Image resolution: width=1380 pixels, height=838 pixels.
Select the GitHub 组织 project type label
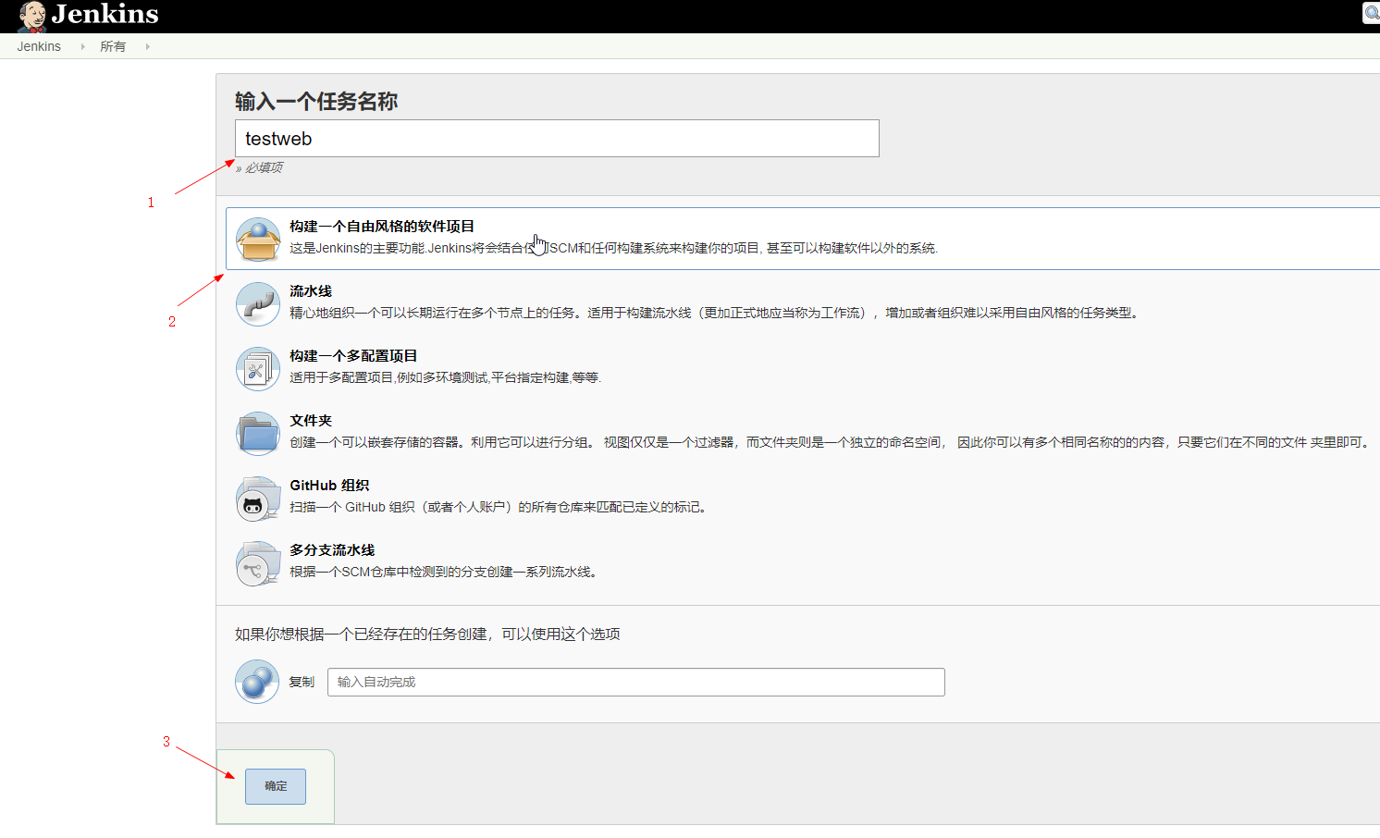(330, 485)
